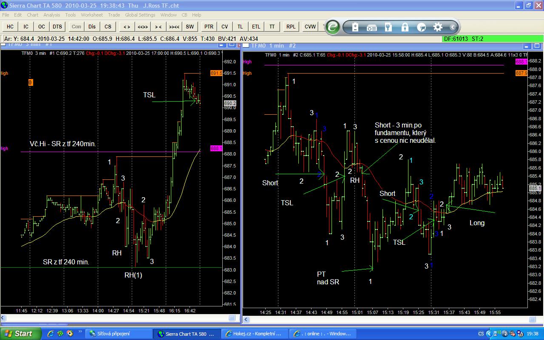Screen dimensions: 544x340
Task: Click the DTS toolbar button
Action: [x=57, y=26]
